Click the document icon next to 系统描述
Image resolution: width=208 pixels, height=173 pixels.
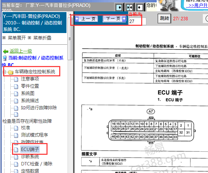[16, 101]
